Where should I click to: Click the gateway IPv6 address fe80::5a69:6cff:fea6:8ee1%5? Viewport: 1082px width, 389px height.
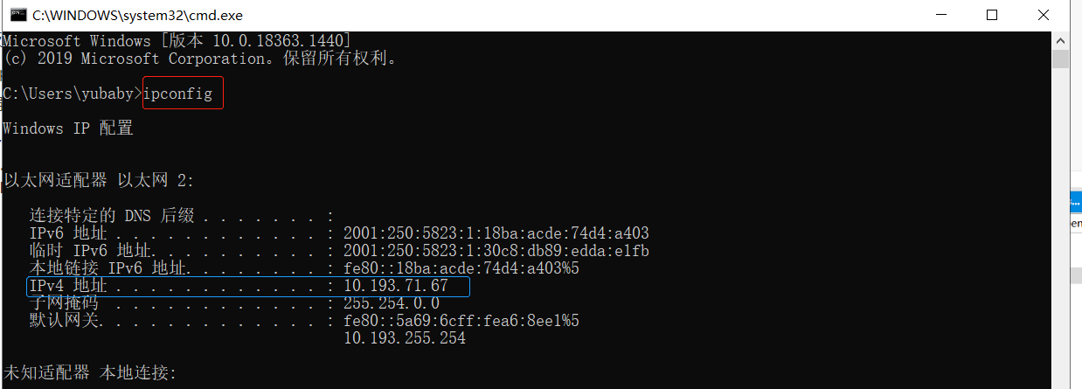coord(461,321)
